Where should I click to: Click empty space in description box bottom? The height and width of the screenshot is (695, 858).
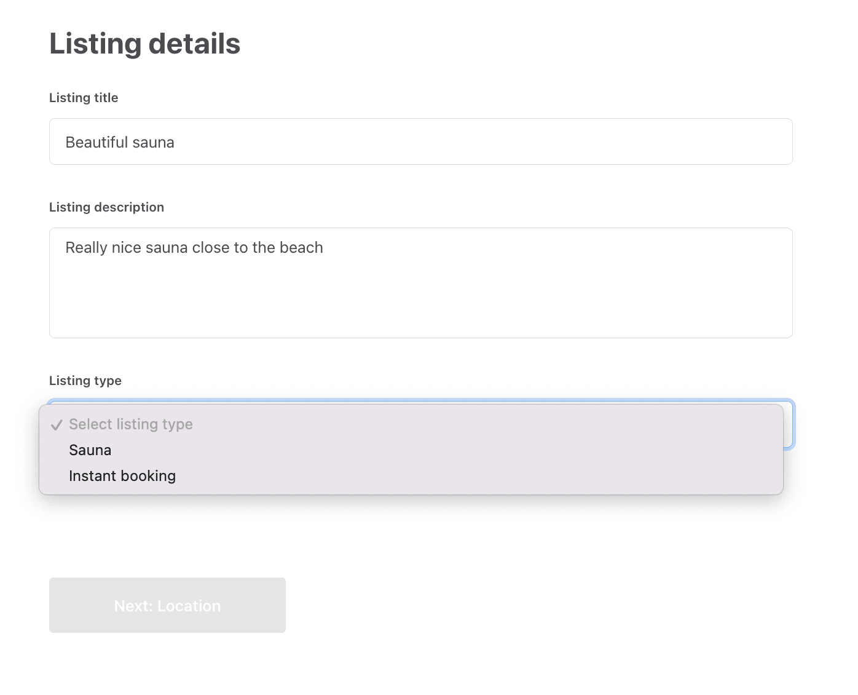[x=420, y=314]
